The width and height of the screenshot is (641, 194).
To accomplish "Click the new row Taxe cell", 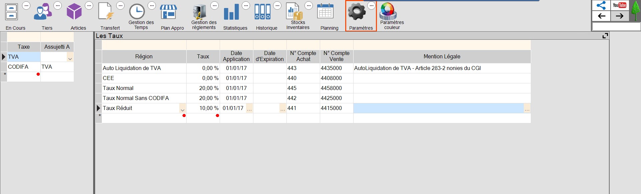I will point(24,77).
